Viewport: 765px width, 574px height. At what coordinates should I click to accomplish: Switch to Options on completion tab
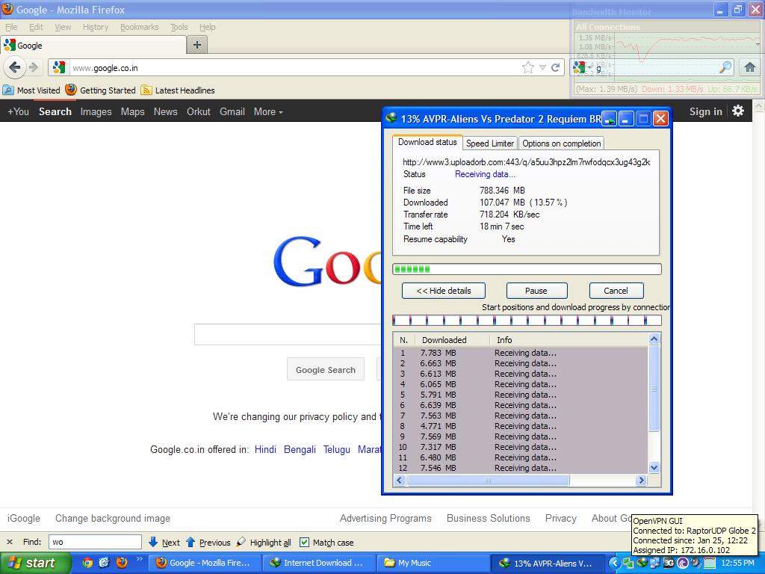[562, 143]
